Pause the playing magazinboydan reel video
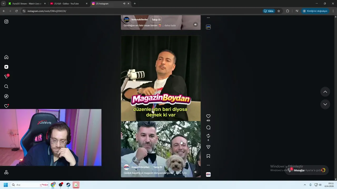The height and width of the screenshot is (189, 337). tap(161, 106)
